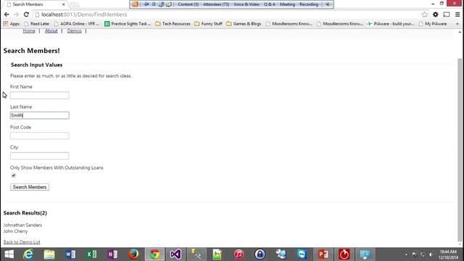Image resolution: width=464 pixels, height=261 pixels.
Task: Open the AOPA Online - VFR bookmark
Action: point(77,24)
